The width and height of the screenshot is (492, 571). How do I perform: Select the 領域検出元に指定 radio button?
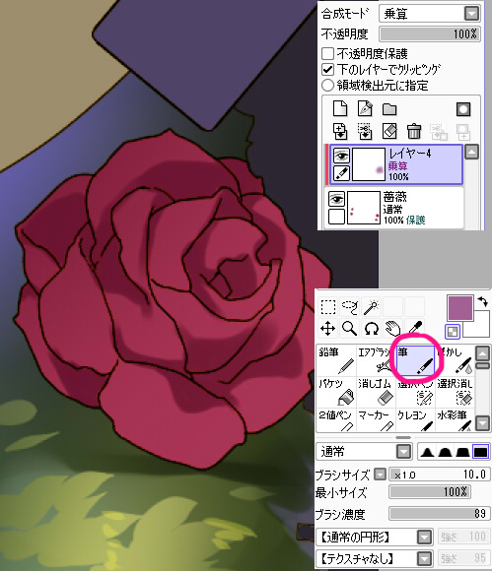tap(328, 86)
